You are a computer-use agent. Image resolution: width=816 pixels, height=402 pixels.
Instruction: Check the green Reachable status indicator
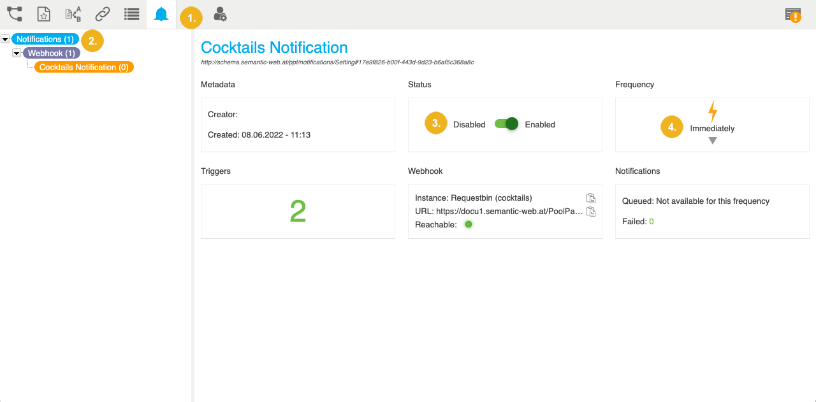[469, 224]
